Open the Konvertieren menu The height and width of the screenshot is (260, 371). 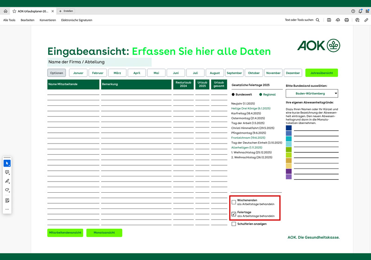point(48,20)
